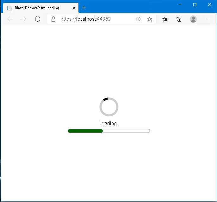Close the BlazorDemoWasmLoading tab

74,8
